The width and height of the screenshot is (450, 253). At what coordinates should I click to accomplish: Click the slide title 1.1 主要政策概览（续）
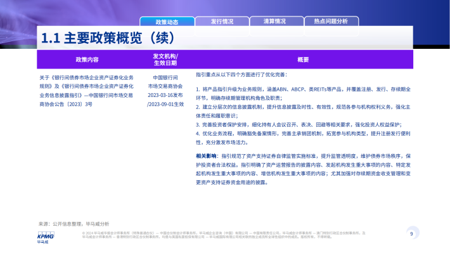108,38
